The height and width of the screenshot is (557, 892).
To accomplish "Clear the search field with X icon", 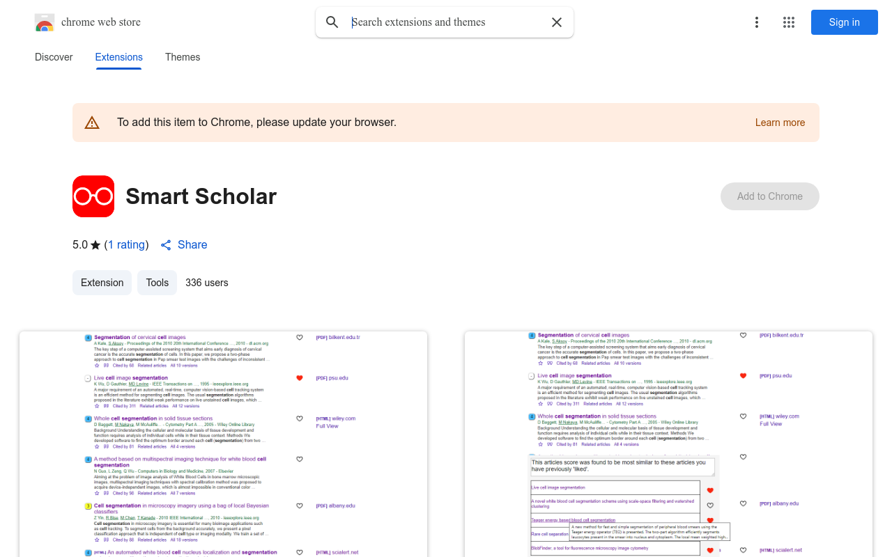I will (557, 22).
